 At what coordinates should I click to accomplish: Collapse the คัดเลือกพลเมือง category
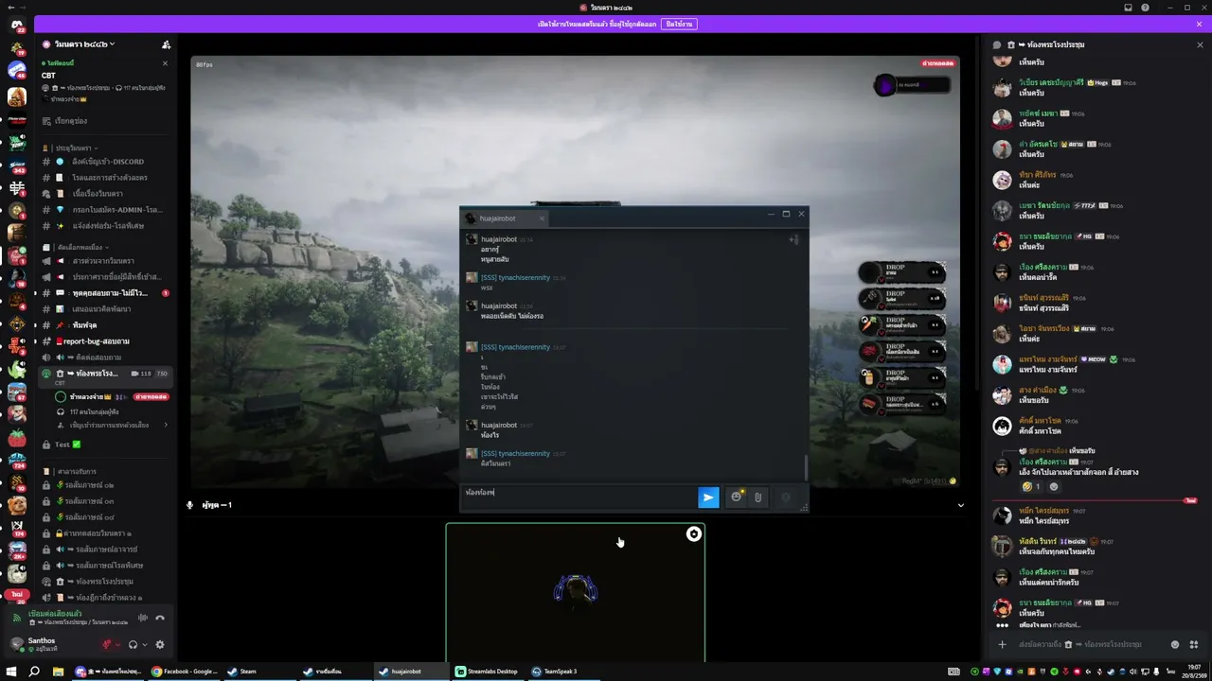[77, 248]
